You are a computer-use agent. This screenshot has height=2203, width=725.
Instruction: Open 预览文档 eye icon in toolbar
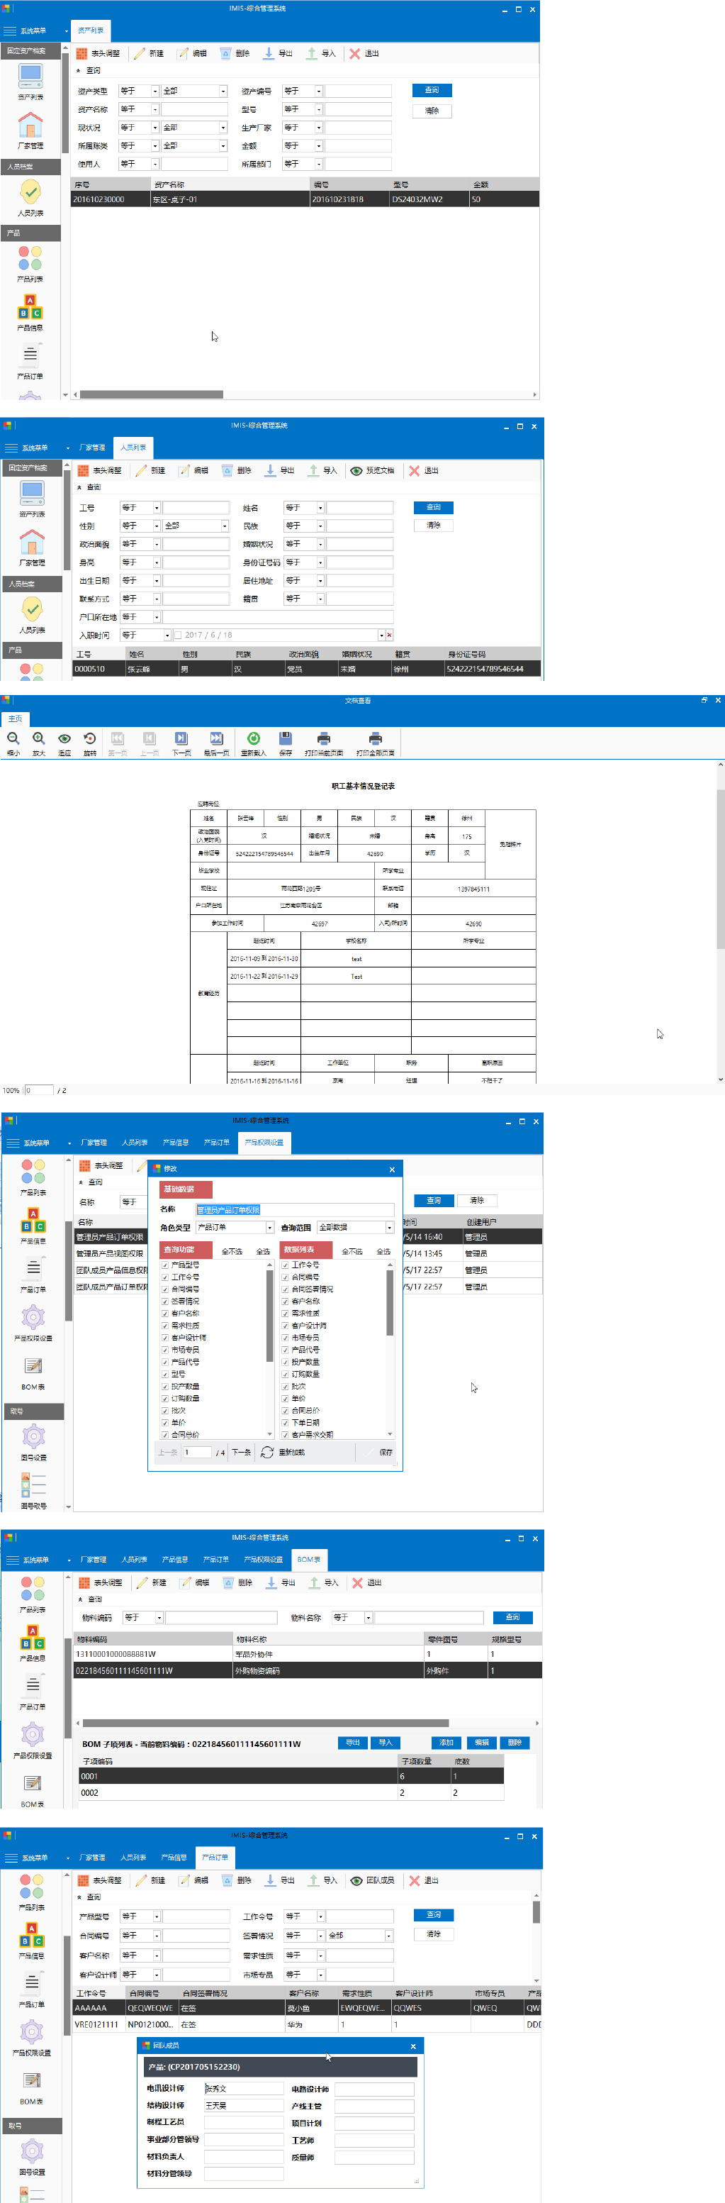356,471
